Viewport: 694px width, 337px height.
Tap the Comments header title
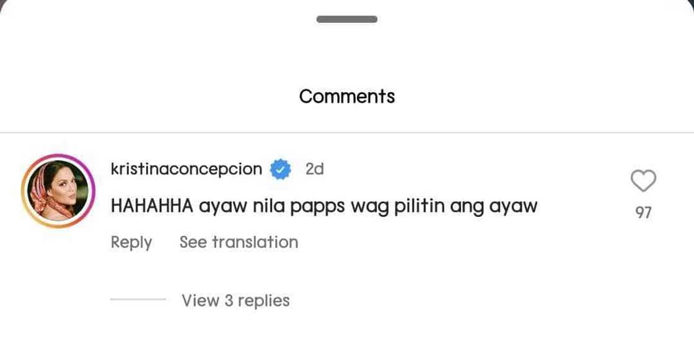click(347, 96)
